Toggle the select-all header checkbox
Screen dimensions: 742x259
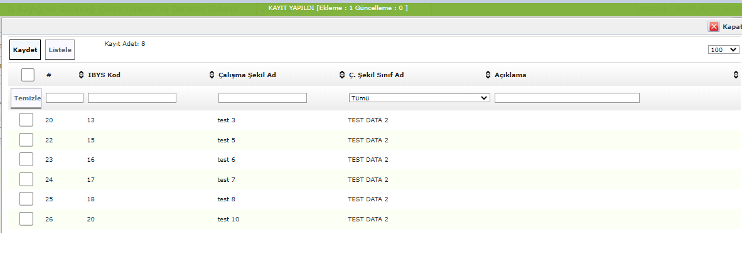coord(28,75)
